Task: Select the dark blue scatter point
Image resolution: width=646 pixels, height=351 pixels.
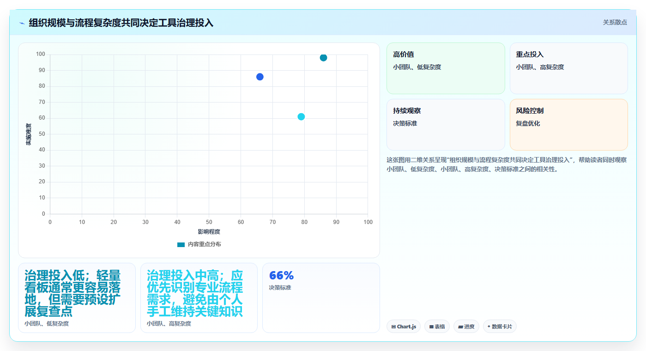Action: click(260, 77)
